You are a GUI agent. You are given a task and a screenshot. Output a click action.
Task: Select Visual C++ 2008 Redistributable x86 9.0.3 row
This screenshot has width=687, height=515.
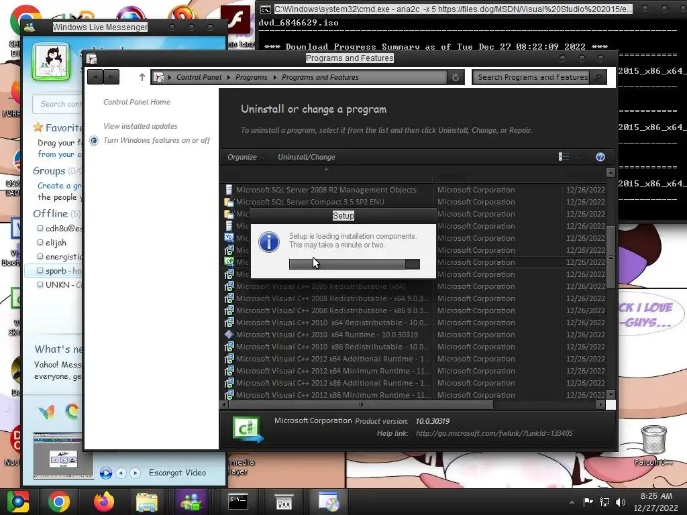click(333, 310)
